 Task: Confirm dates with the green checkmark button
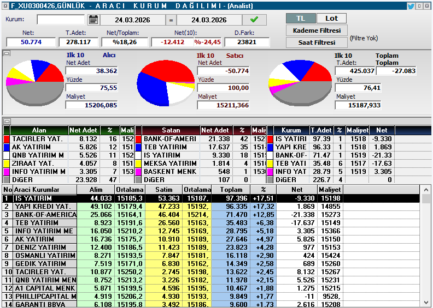(x=254, y=20)
